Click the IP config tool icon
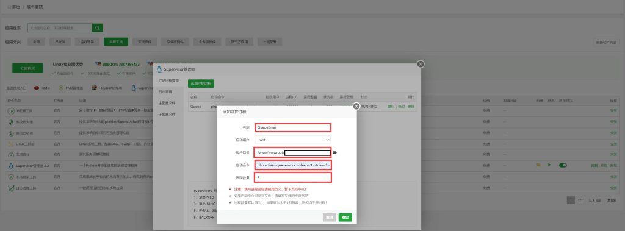Image resolution: width=625 pixels, height=231 pixels. point(11,110)
